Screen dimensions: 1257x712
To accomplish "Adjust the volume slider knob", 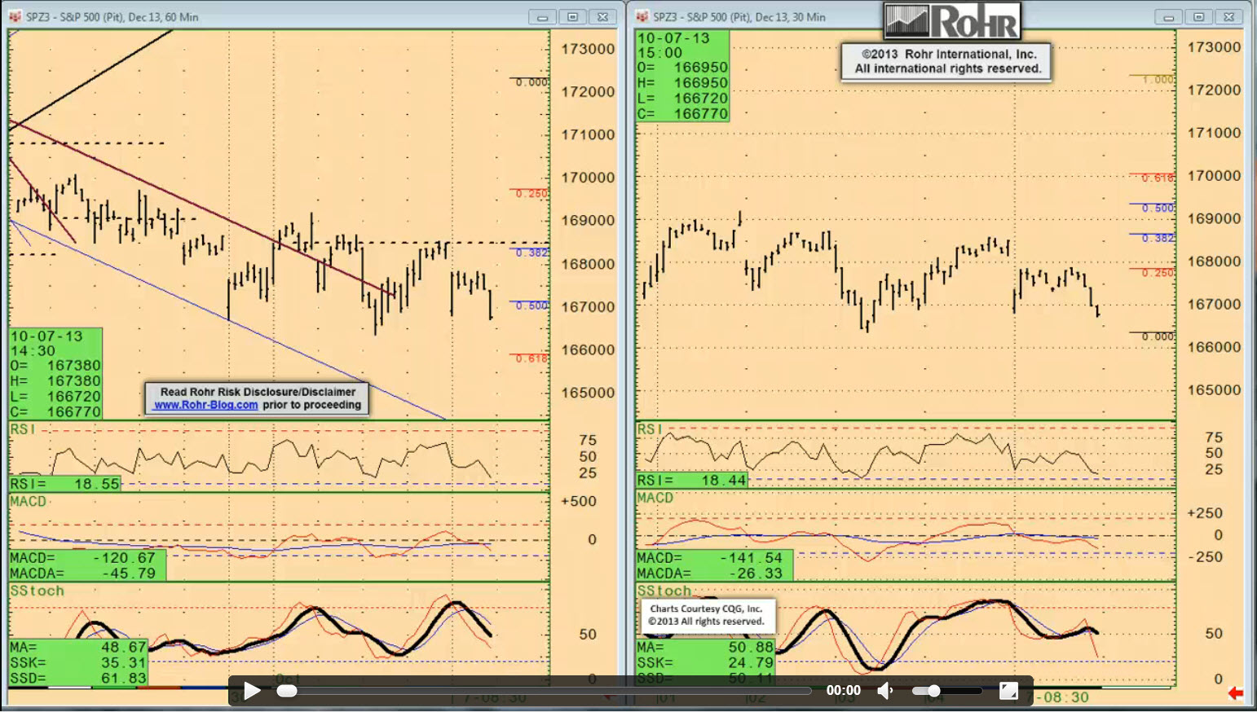I will pos(934,691).
